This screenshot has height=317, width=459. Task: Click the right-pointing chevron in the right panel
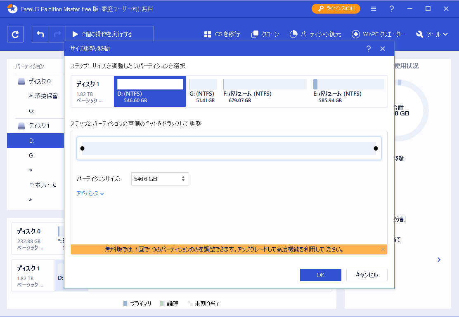(439, 260)
